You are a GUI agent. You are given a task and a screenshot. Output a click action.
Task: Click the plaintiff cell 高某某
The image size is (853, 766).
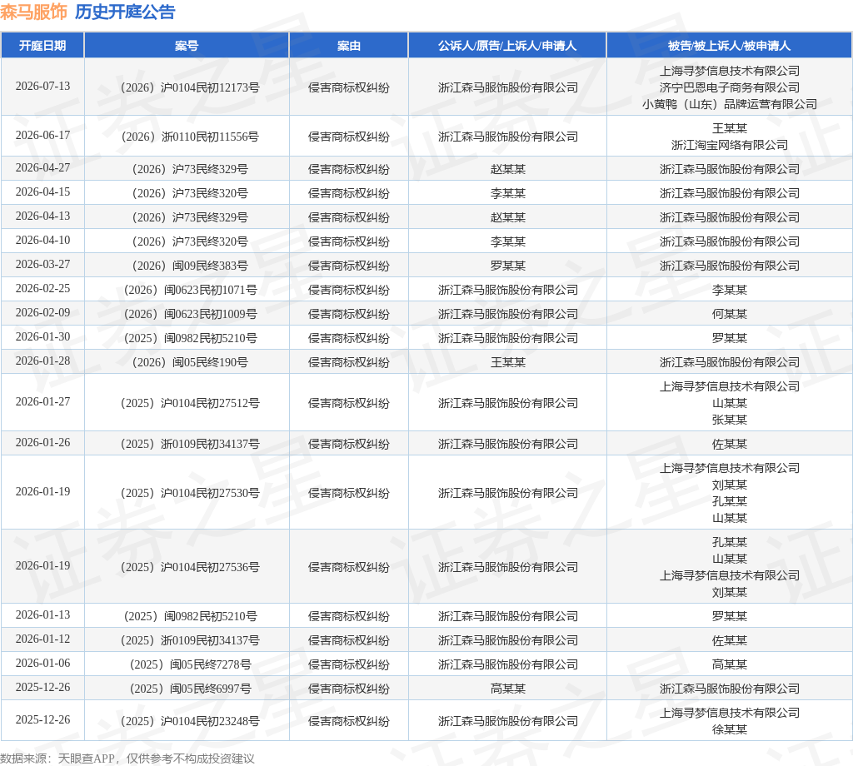point(507,689)
